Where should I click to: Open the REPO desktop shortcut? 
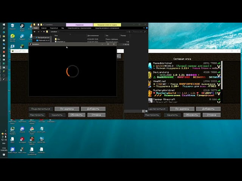coord(12,140)
